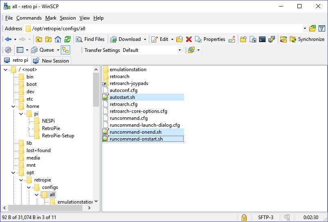The width and height of the screenshot is (328, 222).
Task: Open the Help menu
Action: 98,18
